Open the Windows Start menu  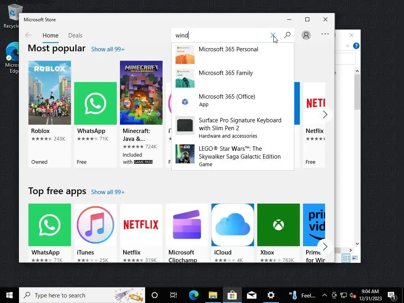[x=9, y=295]
